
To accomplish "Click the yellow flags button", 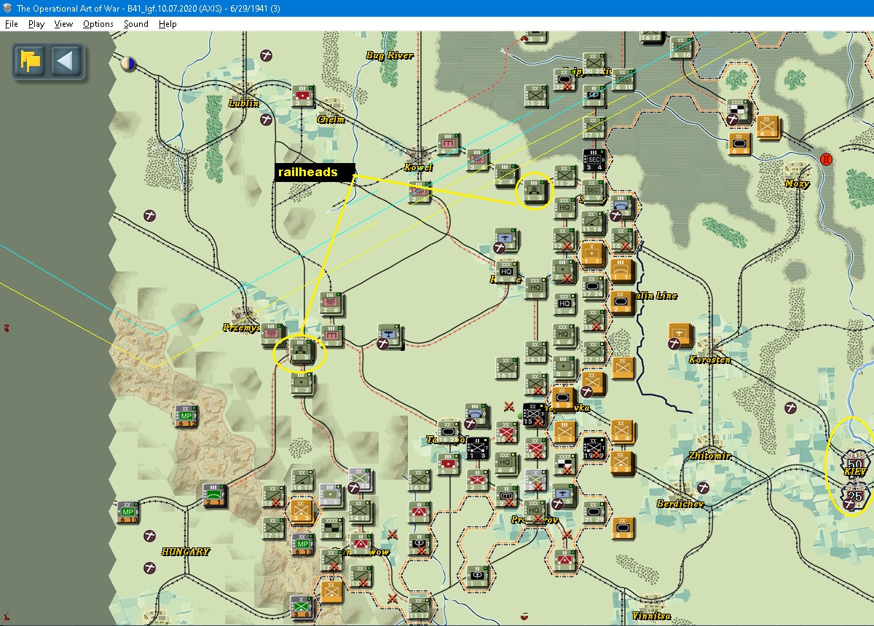I will [31, 61].
